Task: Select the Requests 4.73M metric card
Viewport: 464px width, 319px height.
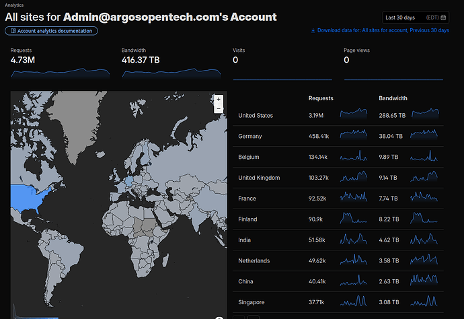Action: pos(61,63)
